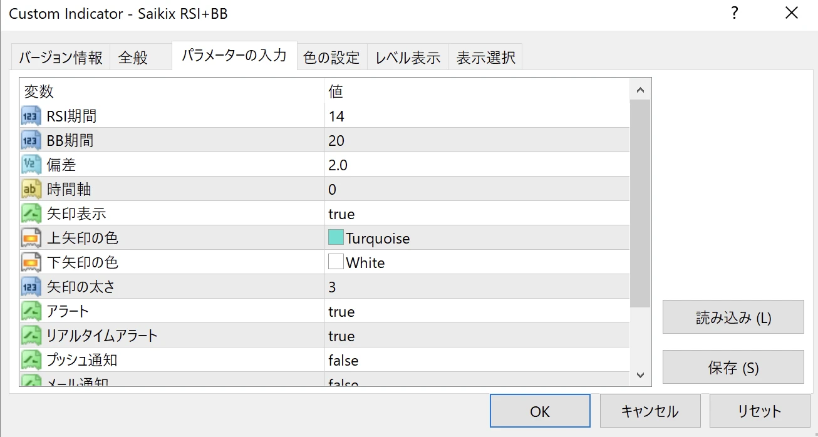Image resolution: width=818 pixels, height=437 pixels.
Task: Pick the Turquoise color swatch for 上矢印の色
Action: pyautogui.click(x=336, y=238)
